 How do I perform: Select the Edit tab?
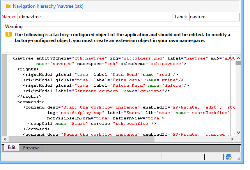click(12, 148)
